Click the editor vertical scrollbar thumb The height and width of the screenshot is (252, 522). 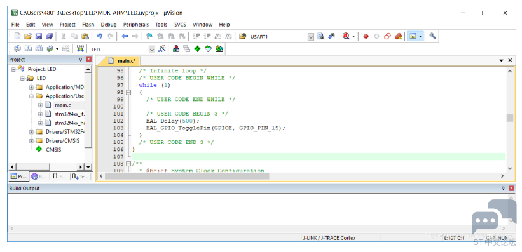click(x=510, y=117)
